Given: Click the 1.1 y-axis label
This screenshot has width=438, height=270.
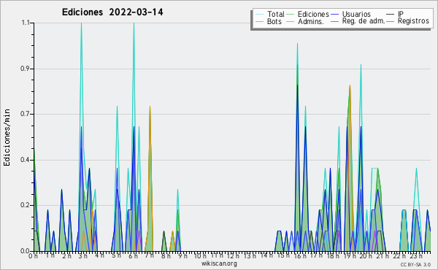Looking at the screenshot, I should coord(26,23).
